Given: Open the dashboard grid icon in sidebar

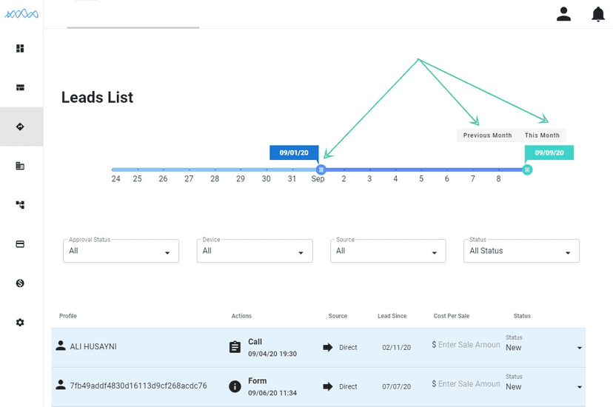Looking at the screenshot, I should pyautogui.click(x=20, y=49).
